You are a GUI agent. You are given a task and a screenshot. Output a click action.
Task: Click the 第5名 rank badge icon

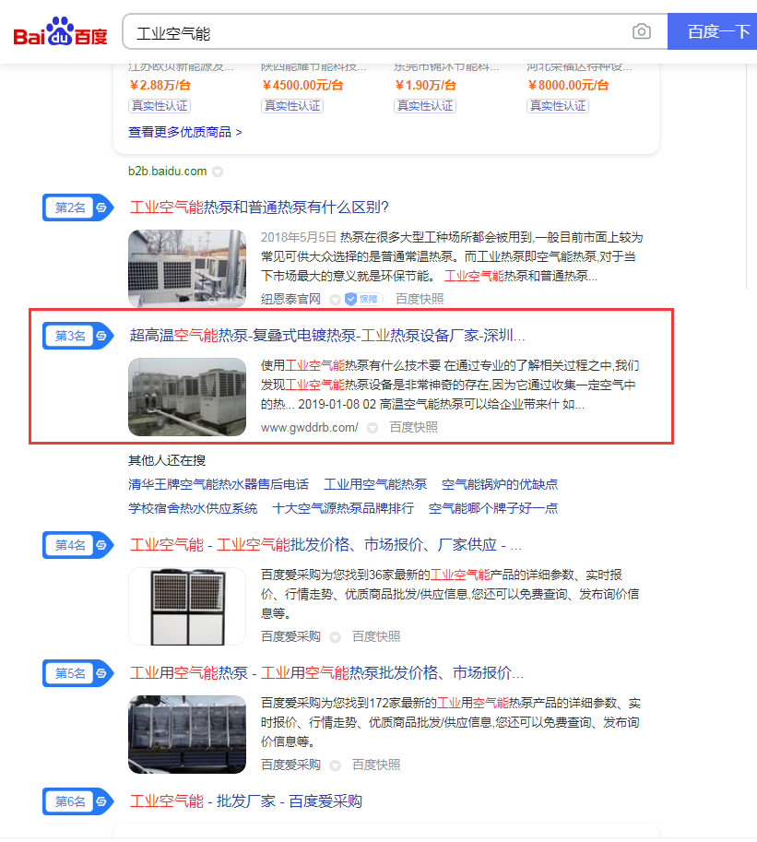(77, 673)
